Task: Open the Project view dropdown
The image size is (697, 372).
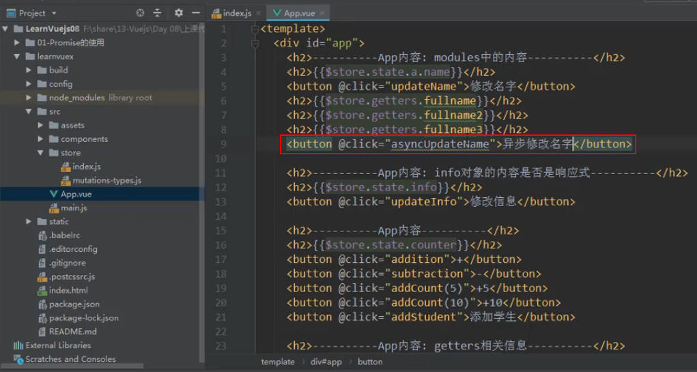Action: point(54,14)
